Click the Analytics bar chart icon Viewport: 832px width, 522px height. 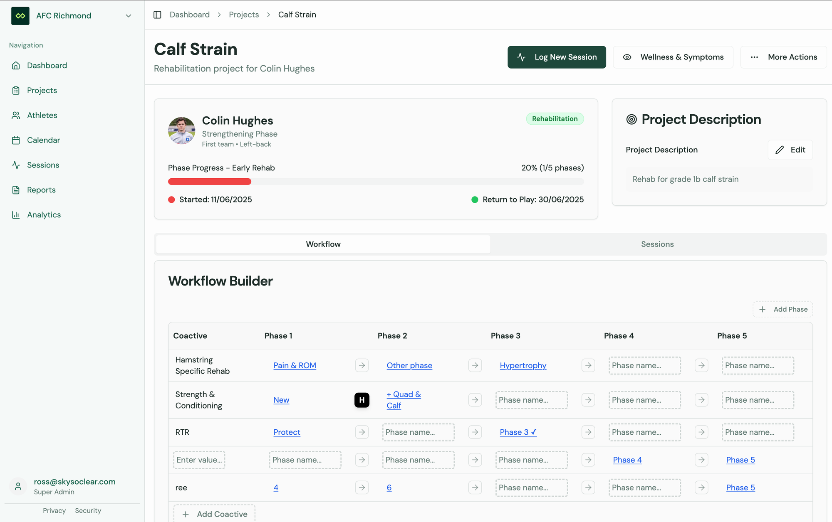16,215
